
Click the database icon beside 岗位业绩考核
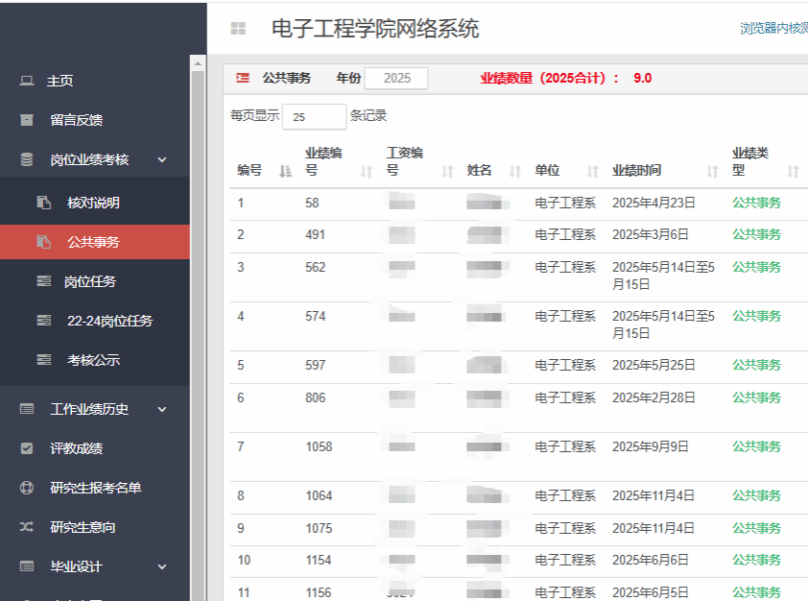coord(27,160)
